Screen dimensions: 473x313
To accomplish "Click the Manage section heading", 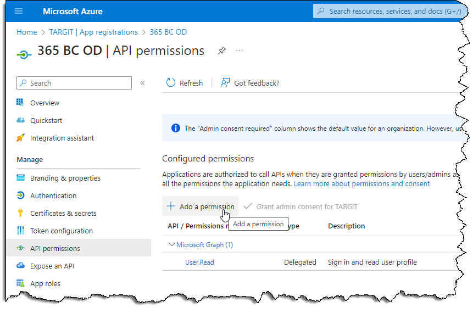I will 30,159.
